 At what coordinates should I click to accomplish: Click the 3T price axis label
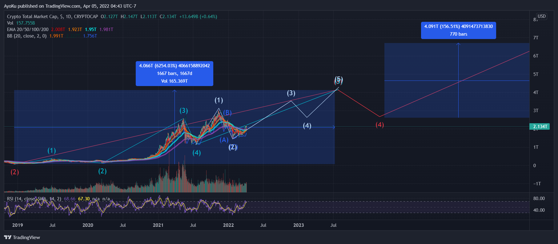[536, 111]
